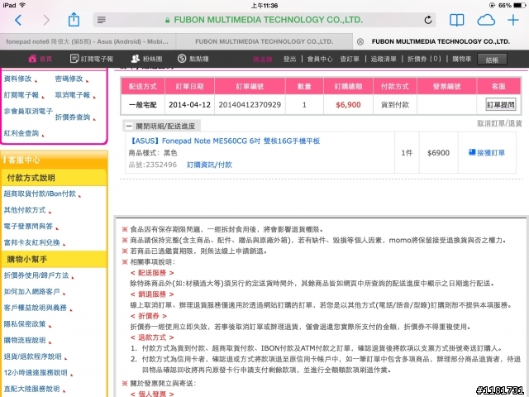
Task: Open iCloud tabs cloud icon
Action: point(486,20)
